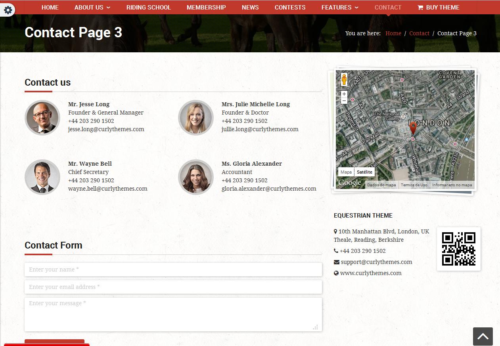Focus the email address input field
500x346 pixels.
(x=173, y=287)
